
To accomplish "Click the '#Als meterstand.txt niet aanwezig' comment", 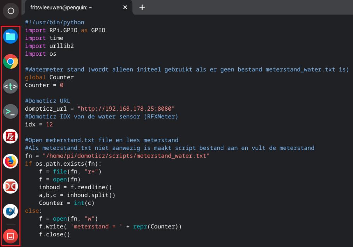I will tap(170, 148).
